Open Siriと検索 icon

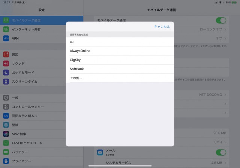coord(6,134)
